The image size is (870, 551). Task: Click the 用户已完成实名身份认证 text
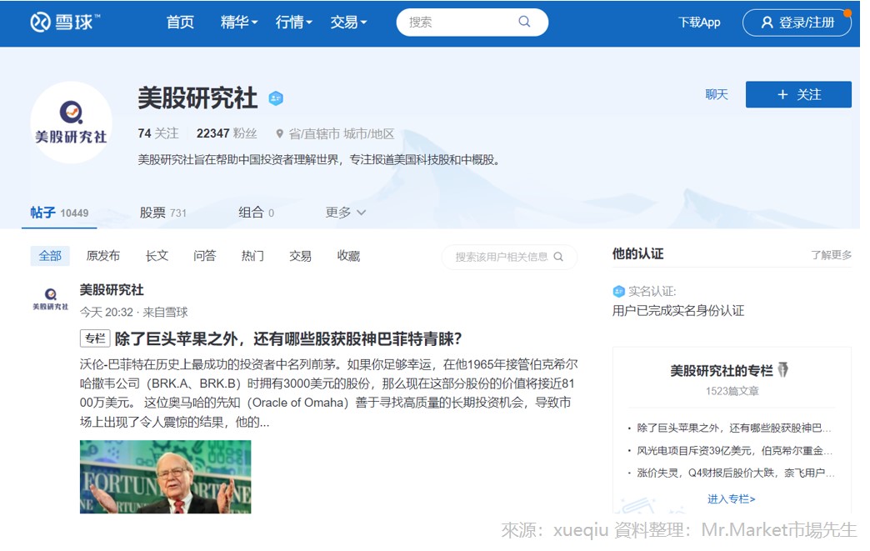(678, 311)
